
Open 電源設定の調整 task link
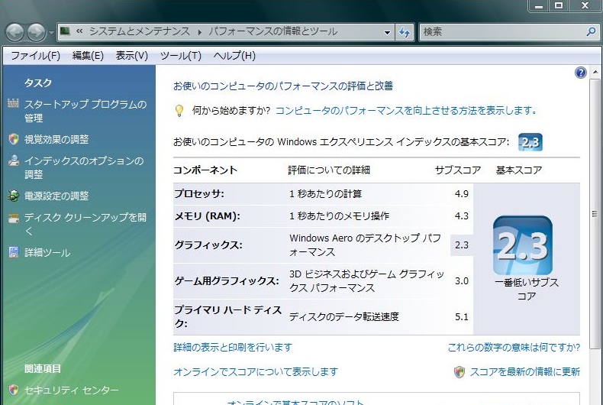tap(56, 196)
